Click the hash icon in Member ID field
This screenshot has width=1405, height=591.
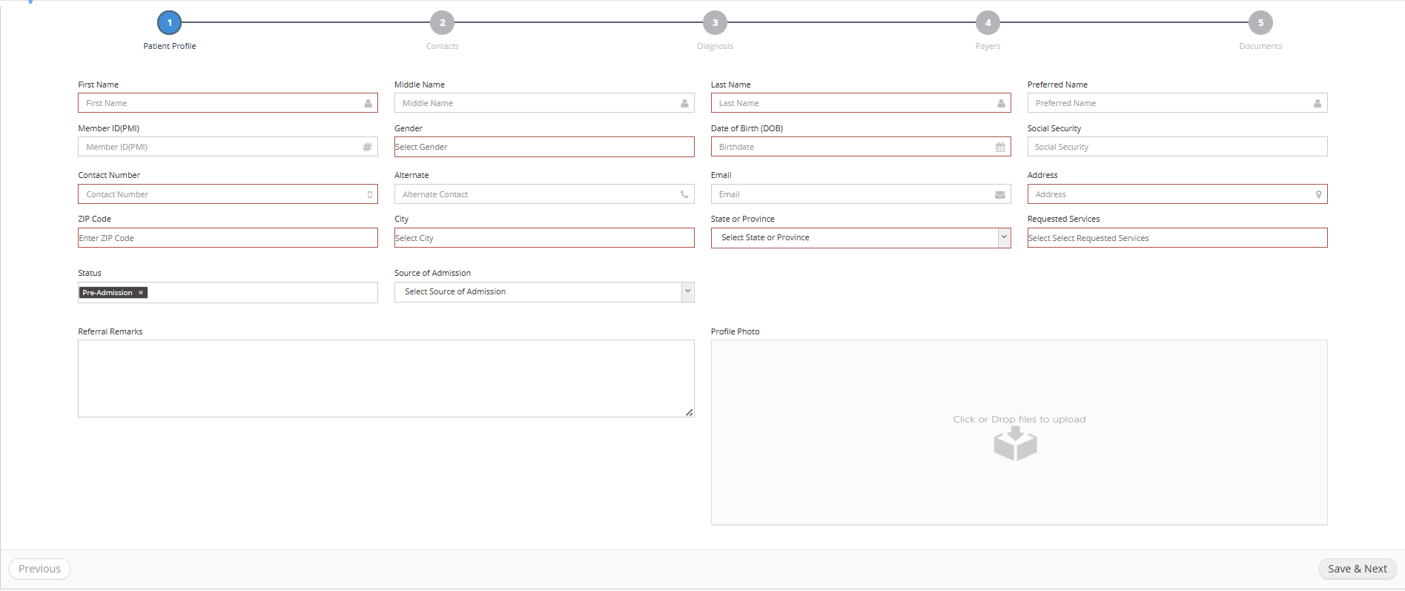point(367,148)
